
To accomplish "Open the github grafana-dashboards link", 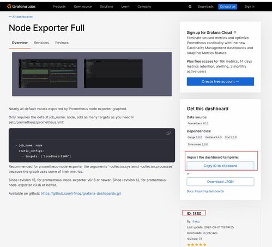I will point(81,194).
